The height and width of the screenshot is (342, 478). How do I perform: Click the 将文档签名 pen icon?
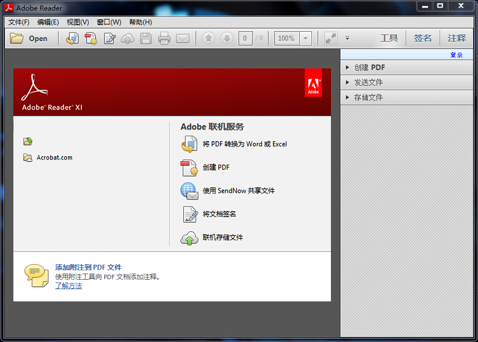click(x=190, y=214)
